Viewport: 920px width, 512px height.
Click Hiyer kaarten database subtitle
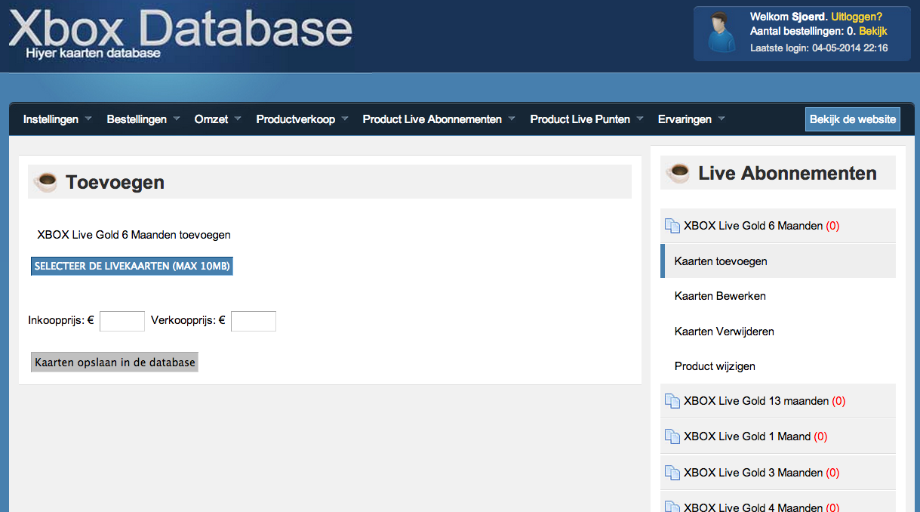point(93,54)
